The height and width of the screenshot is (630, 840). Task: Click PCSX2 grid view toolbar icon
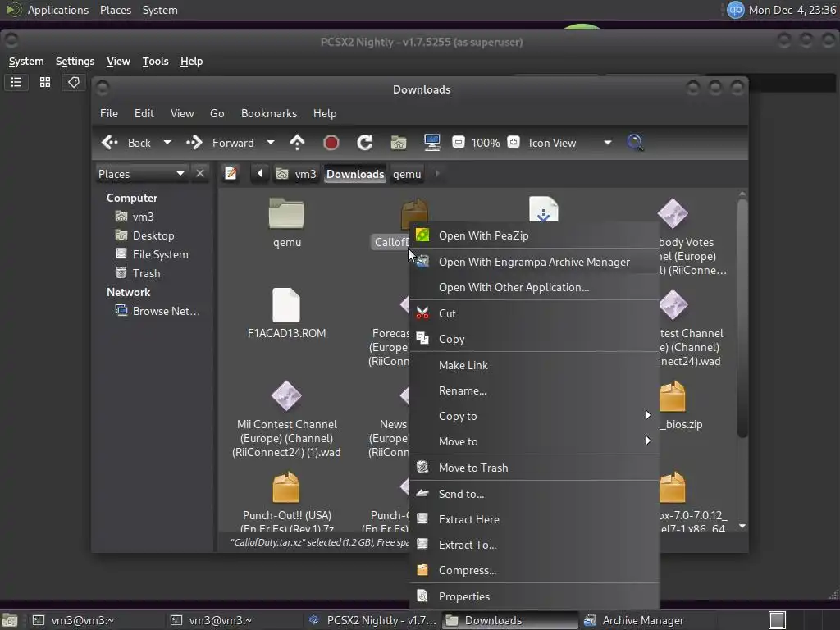(x=45, y=83)
